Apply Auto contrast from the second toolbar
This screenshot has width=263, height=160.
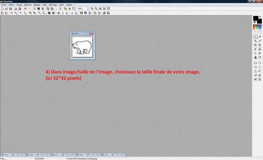coord(6,13)
